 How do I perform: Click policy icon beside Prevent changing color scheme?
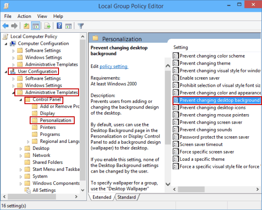tap(176, 56)
